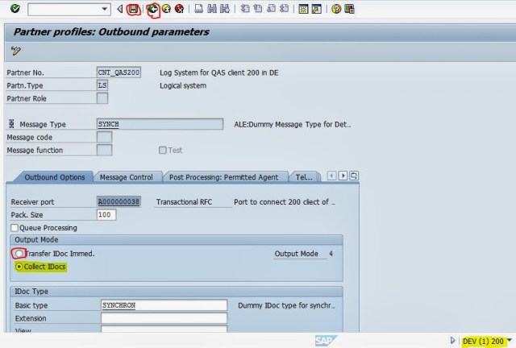Click the green Enter checkmark icon
This screenshot has width=516, height=348.
(x=15, y=9)
